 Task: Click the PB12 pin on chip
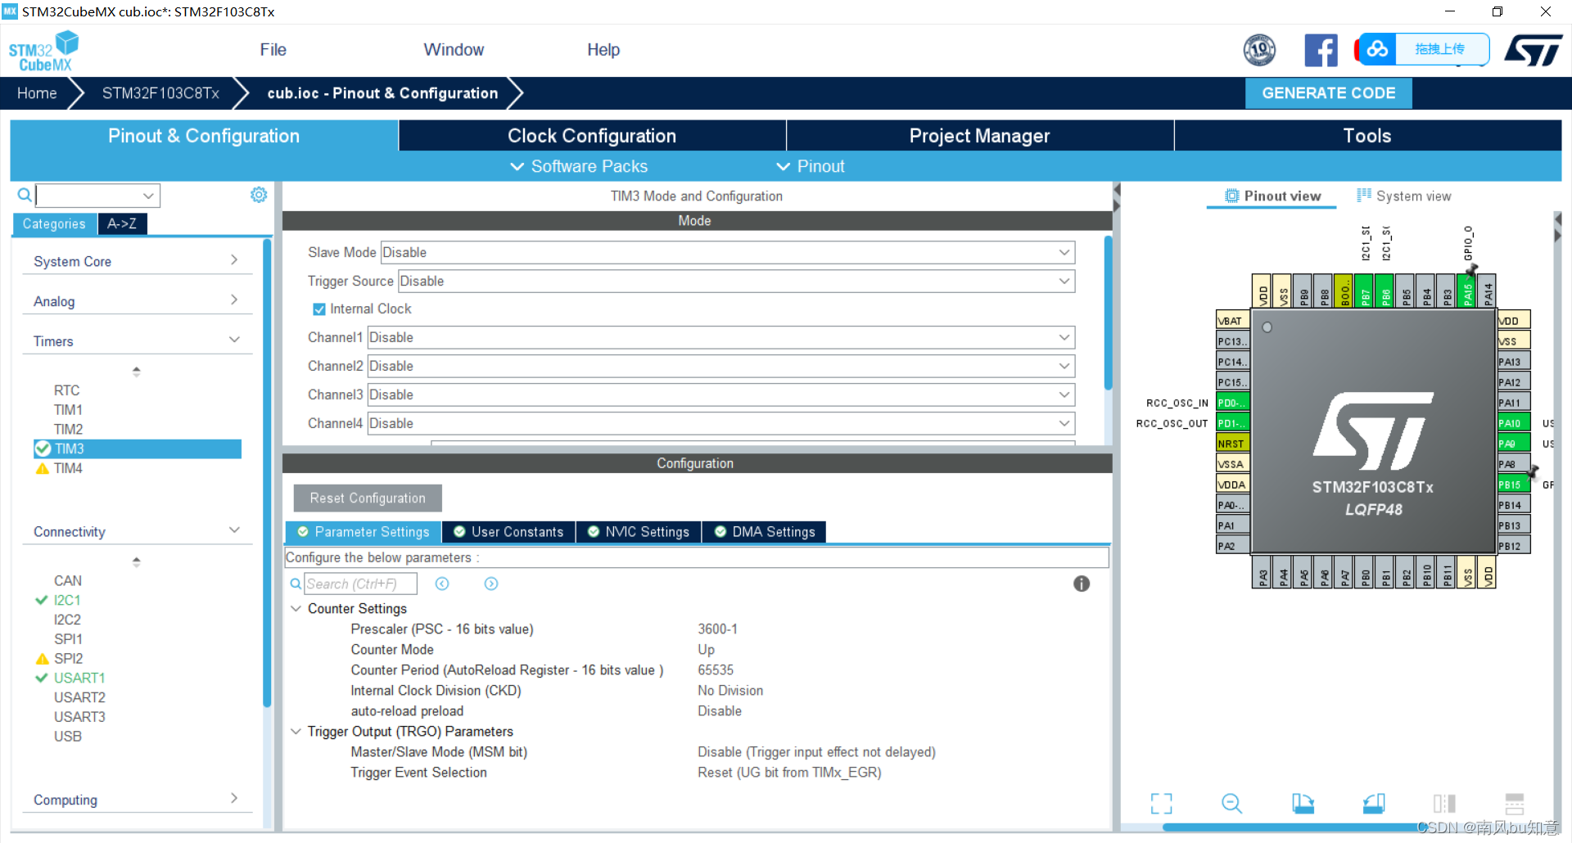1513,546
